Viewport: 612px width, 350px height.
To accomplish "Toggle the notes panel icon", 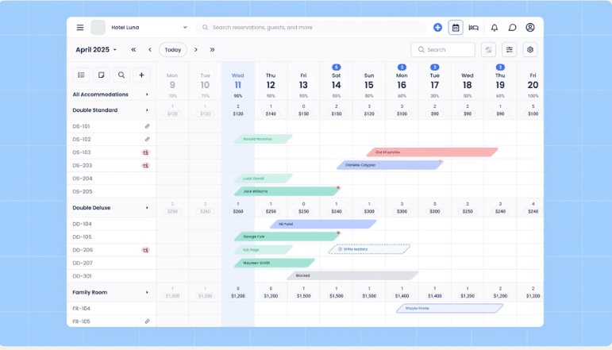I will 101,75.
